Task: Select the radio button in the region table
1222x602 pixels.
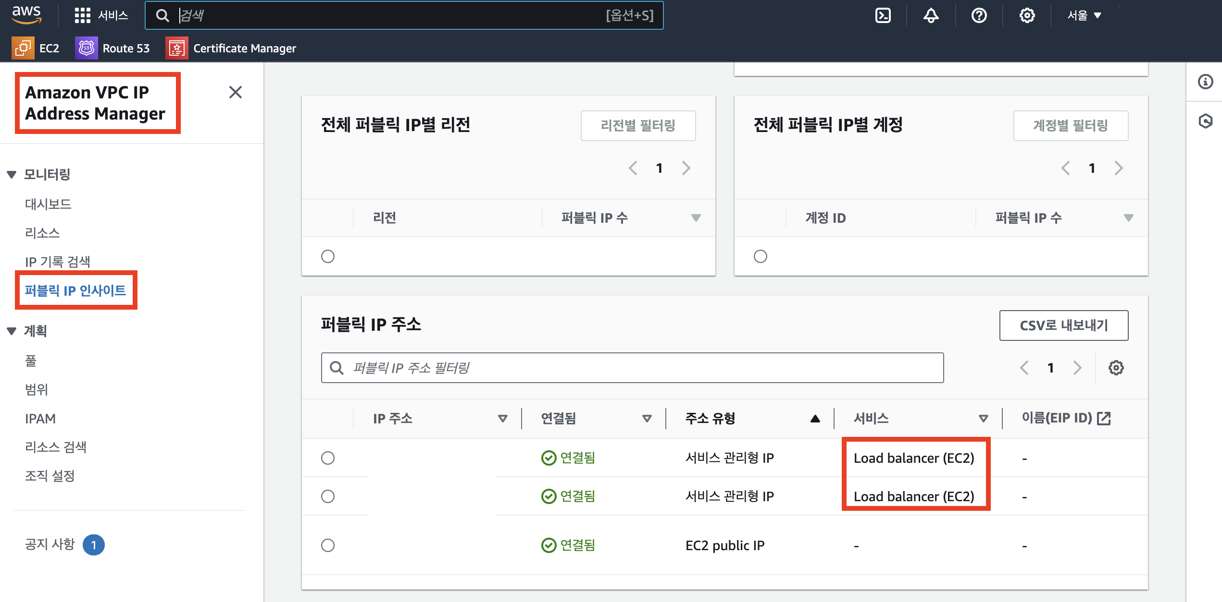Action: point(328,256)
